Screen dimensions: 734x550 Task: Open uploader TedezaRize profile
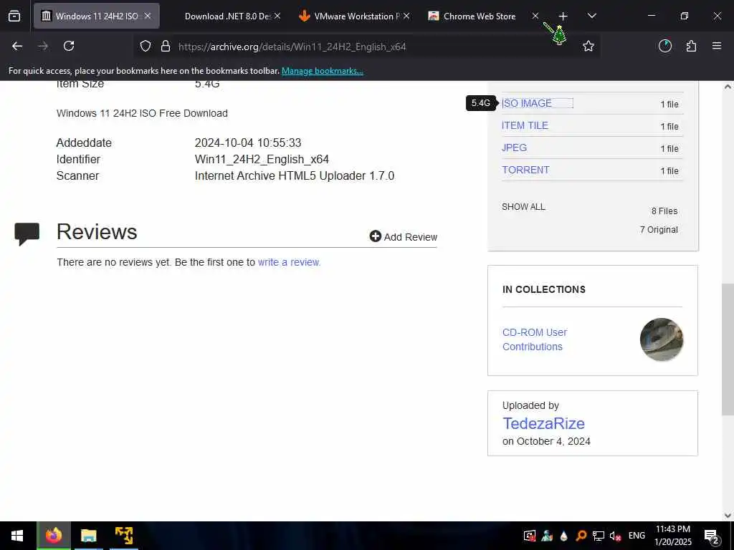point(543,423)
